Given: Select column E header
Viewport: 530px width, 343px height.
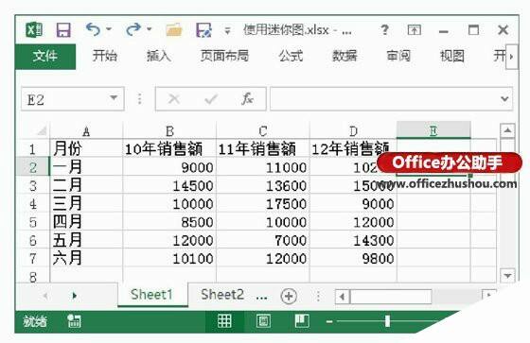Looking at the screenshot, I should 433,130.
